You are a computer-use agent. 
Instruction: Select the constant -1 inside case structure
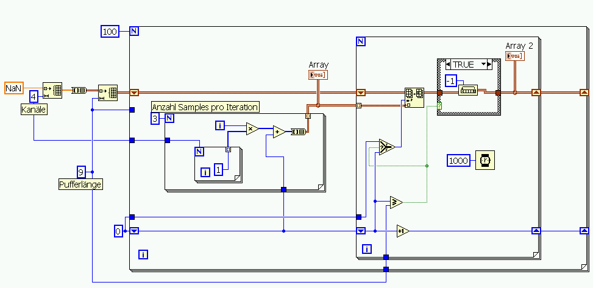(451, 81)
